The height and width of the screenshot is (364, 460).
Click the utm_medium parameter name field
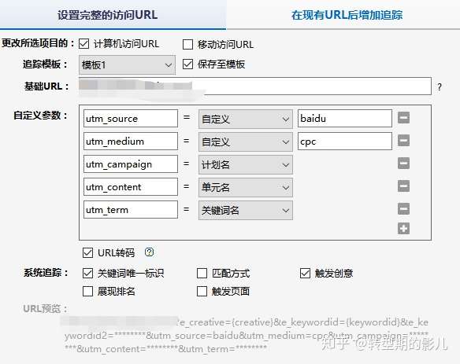(131, 142)
